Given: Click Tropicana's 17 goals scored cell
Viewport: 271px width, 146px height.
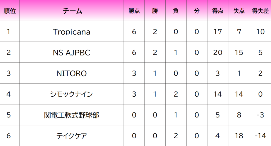Looking at the screenshot, I should [218, 31].
